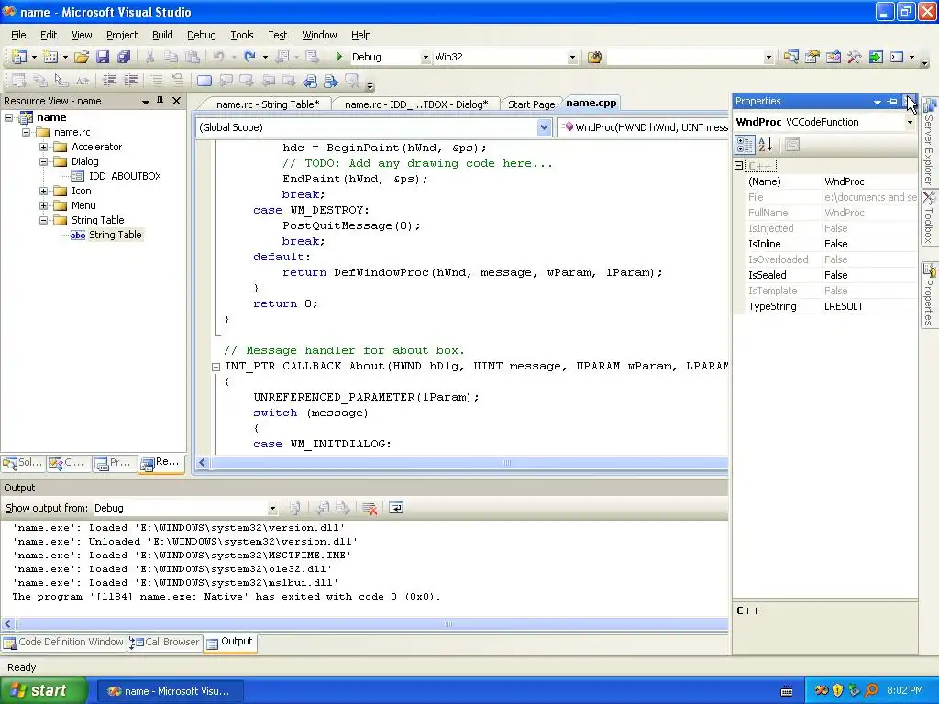Open the Debug menu
939x704 pixels.
point(201,35)
